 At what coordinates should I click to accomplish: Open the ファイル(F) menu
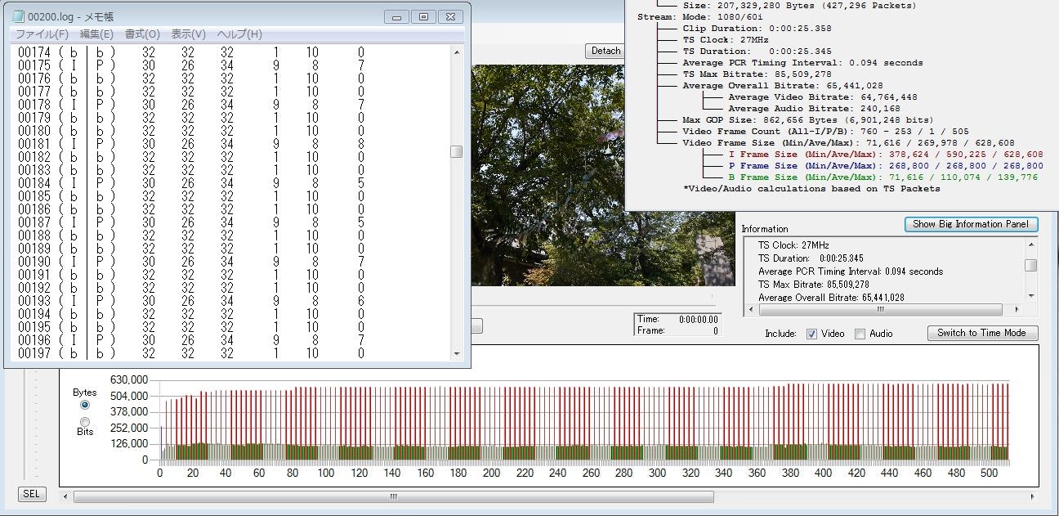[x=42, y=34]
